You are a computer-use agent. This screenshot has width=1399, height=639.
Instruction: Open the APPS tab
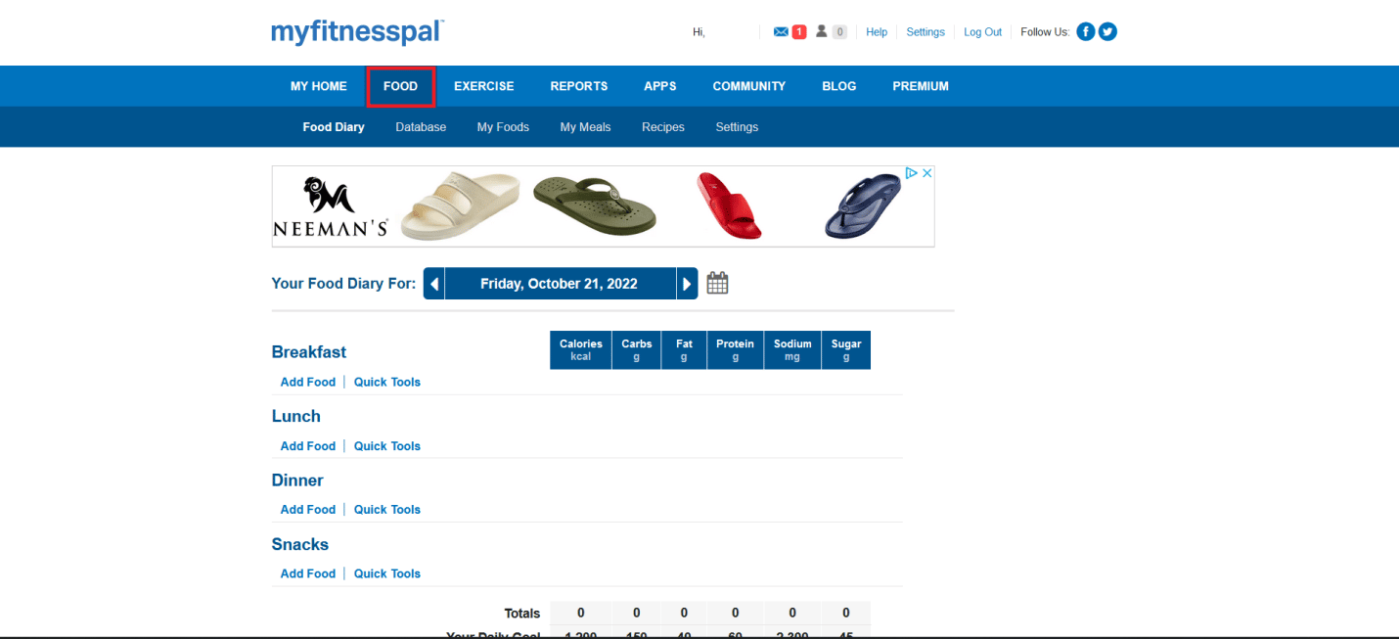click(x=660, y=86)
